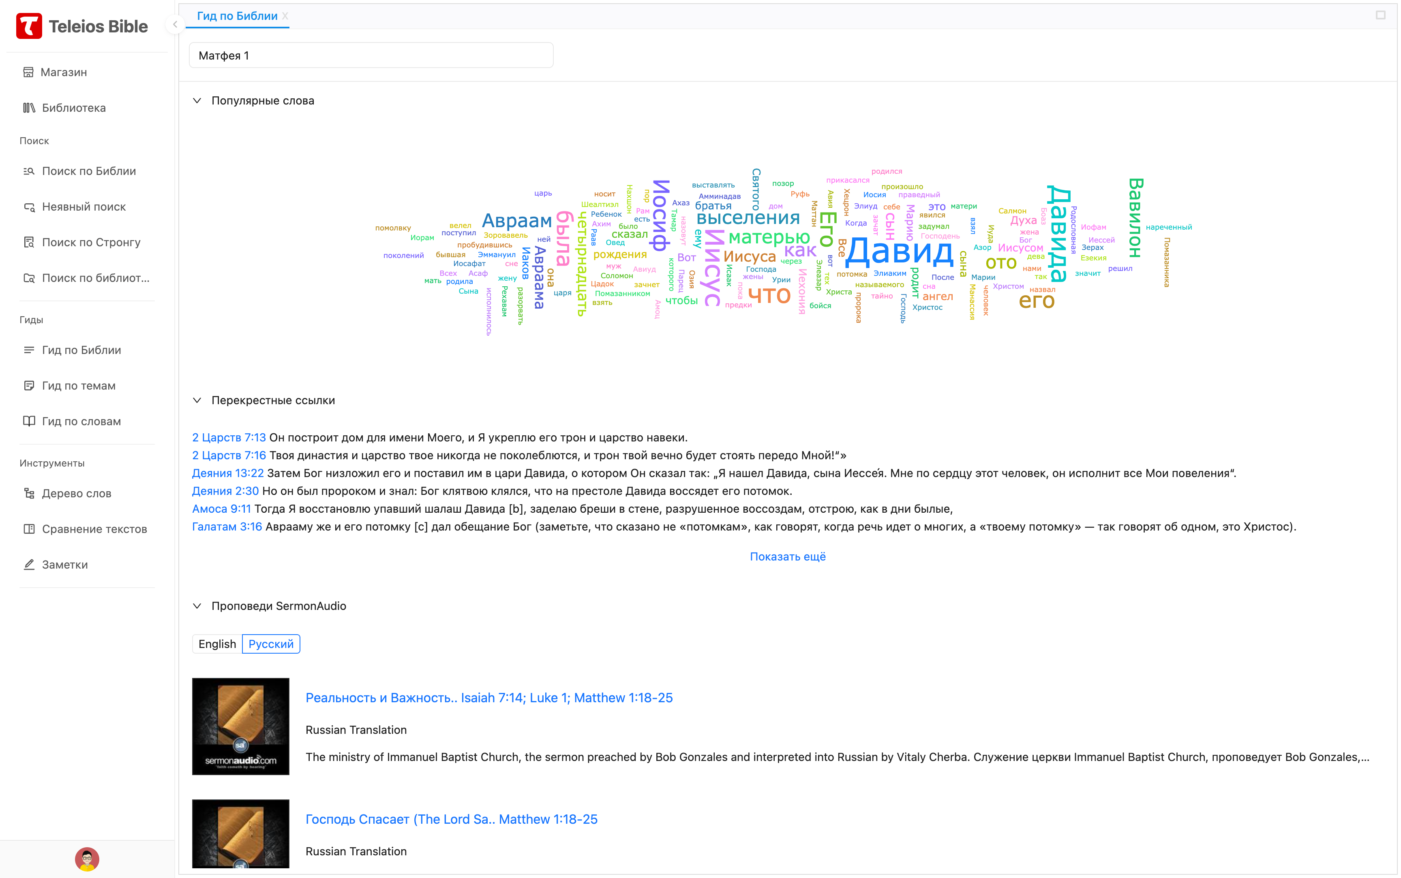Open Гид по темам in the sidebar
The width and height of the screenshot is (1401, 878).
point(79,386)
